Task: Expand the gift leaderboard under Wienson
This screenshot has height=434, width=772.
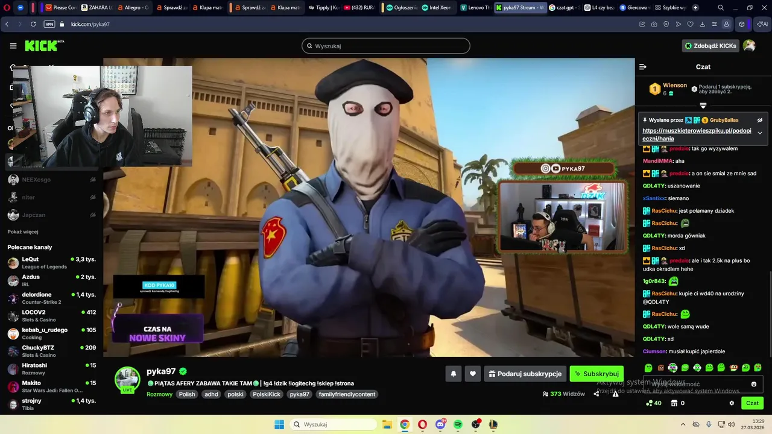Action: [x=703, y=105]
